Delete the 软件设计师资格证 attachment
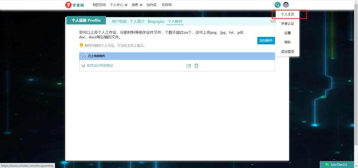This screenshot has height=168, width=358. pos(196,66)
